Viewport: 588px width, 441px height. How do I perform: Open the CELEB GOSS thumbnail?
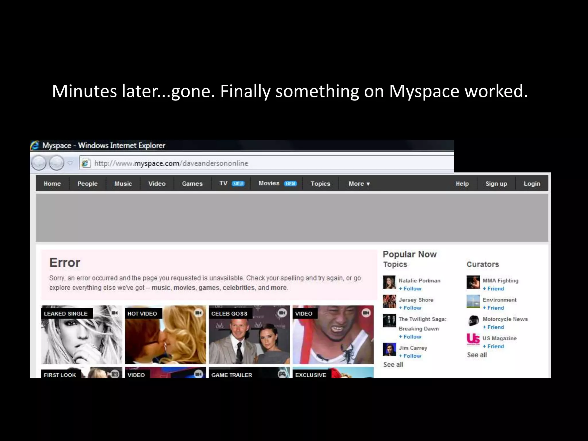pyautogui.click(x=249, y=335)
